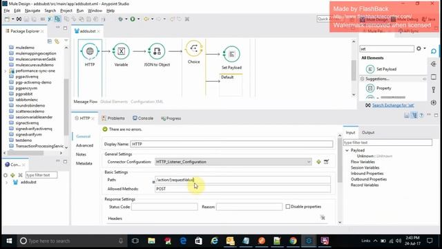Screen dimensions: 442x249
Task: Click Search Exchange for 'set' link
Action: point(393,105)
